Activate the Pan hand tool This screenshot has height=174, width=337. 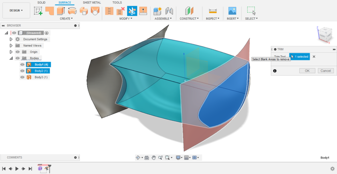(x=153, y=158)
